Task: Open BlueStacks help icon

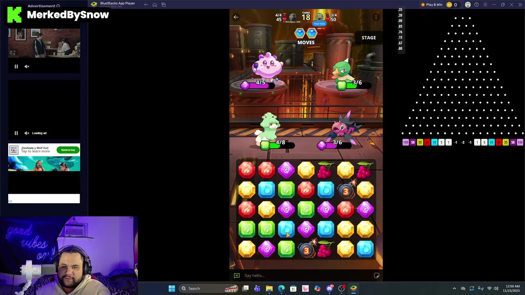Action: click(476, 5)
